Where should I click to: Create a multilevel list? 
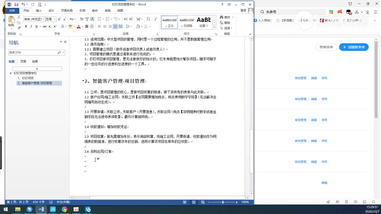[x=116, y=19]
